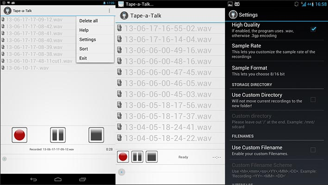Click the Tape-a-Talk logo in middle screen header
The image size is (328, 185).
point(124,15)
